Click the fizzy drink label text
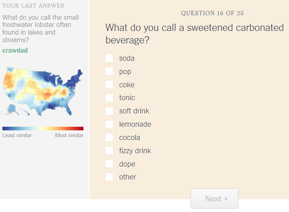 tap(135, 151)
